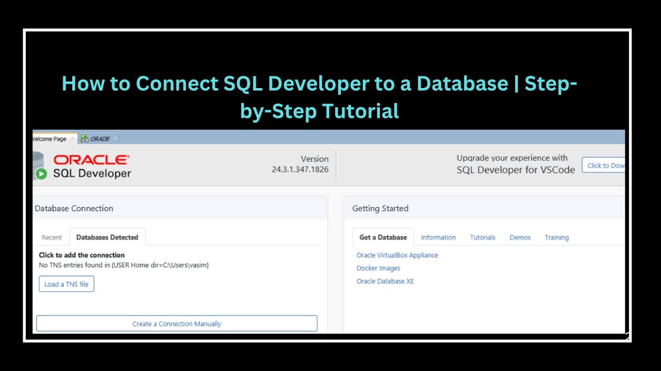Click the 'Click to add the connection' text
Image resolution: width=661 pixels, height=371 pixels.
[82, 255]
